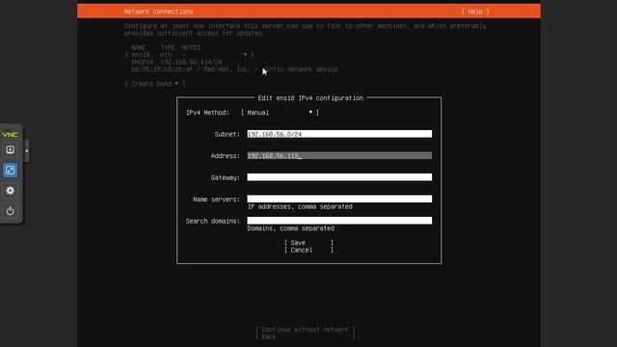Click the Subnet input field
Viewport: 617px width, 347px height.
click(339, 134)
